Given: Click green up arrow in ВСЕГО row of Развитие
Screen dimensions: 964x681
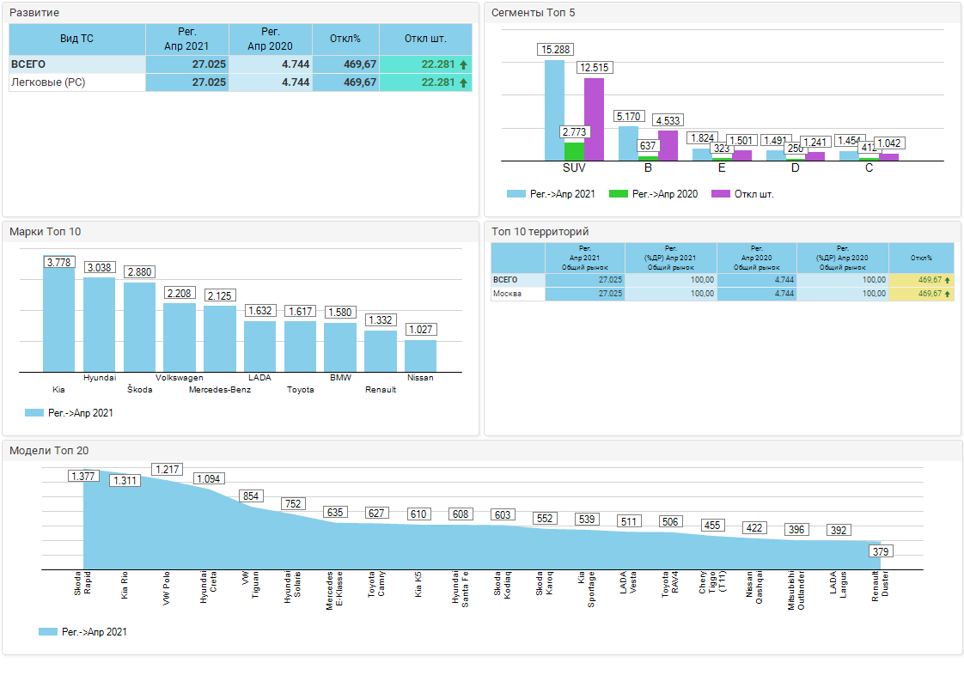Looking at the screenshot, I should tap(463, 64).
